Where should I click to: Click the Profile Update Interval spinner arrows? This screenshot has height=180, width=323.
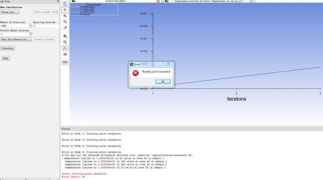click(31, 34)
